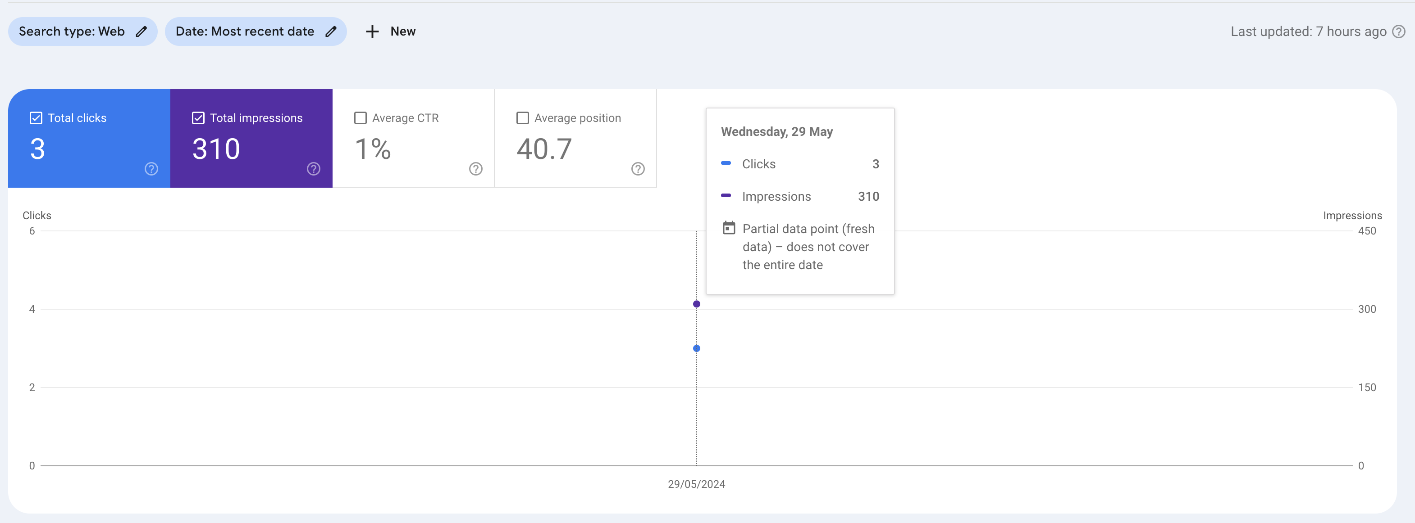Enable the Average CTR checkbox

click(361, 117)
